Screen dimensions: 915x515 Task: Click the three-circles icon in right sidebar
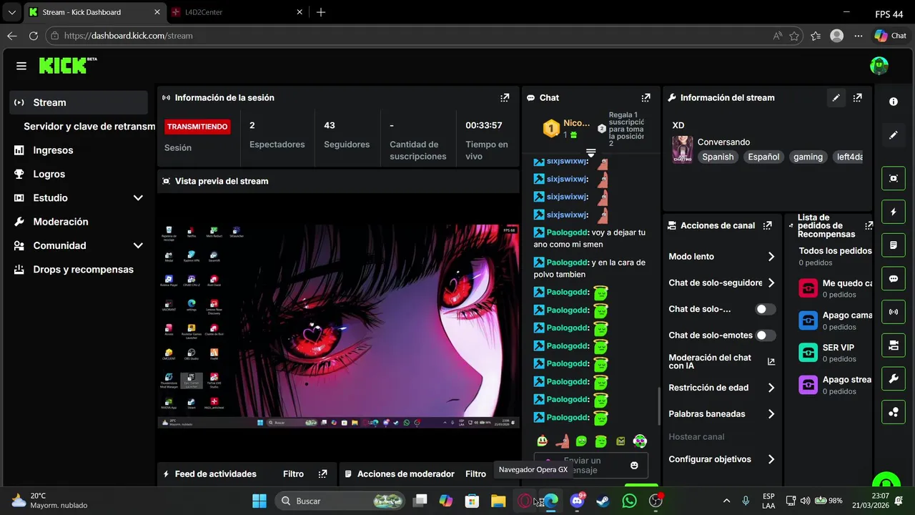click(894, 412)
